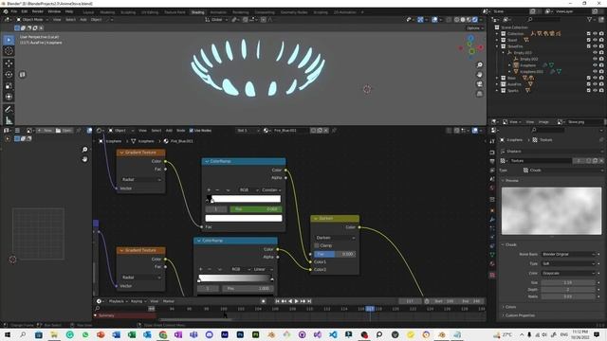The width and height of the screenshot is (607, 341).
Task: Open the Linear interpolation dropdown in lower ColorRamp
Action: click(x=264, y=269)
